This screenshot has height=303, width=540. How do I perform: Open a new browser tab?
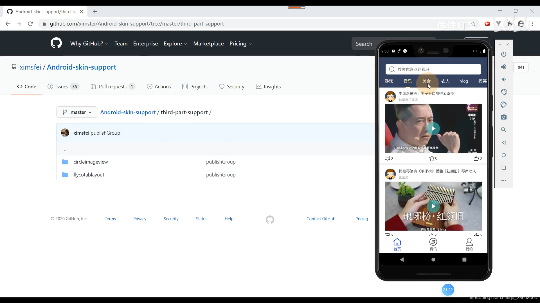point(95,12)
